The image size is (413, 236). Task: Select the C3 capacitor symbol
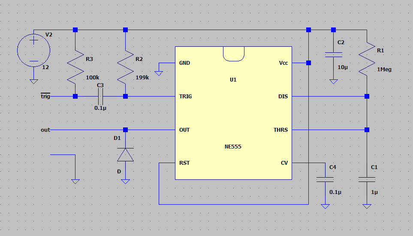pos(100,97)
